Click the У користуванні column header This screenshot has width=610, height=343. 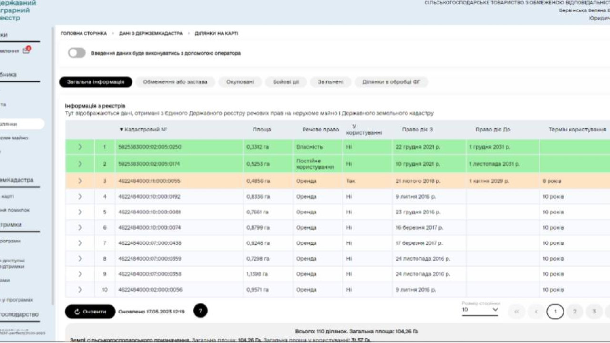coord(364,130)
